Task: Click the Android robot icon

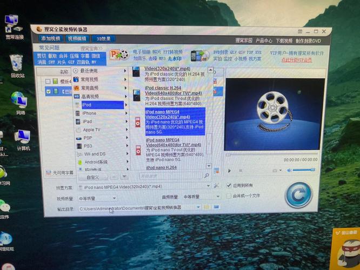Action: tap(80, 163)
